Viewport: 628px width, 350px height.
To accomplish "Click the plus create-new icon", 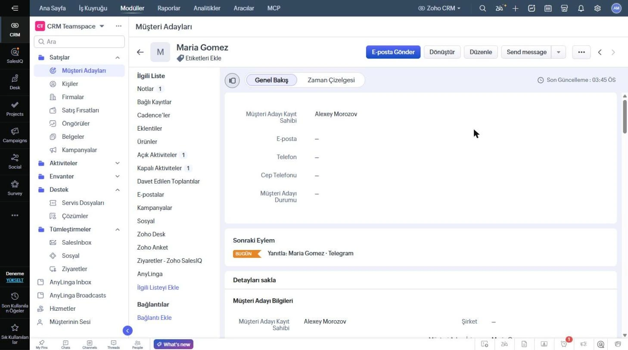I will pos(516,8).
